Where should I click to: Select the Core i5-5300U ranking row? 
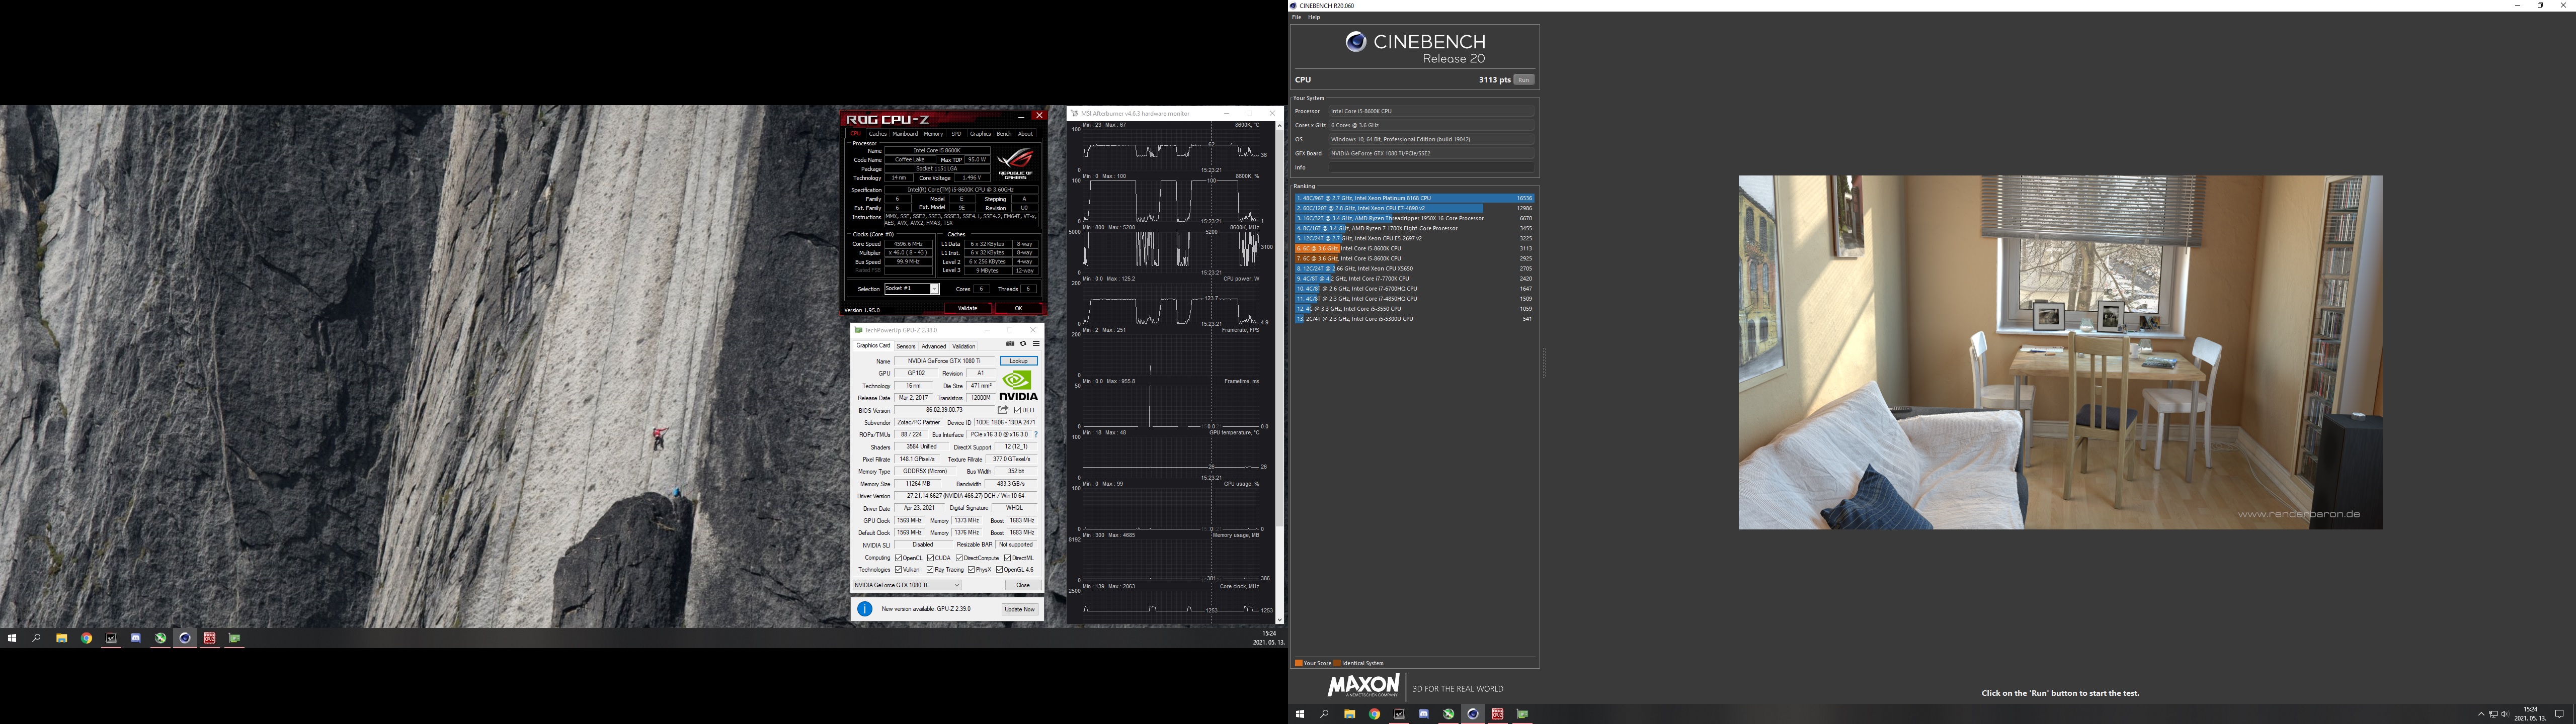1414,319
